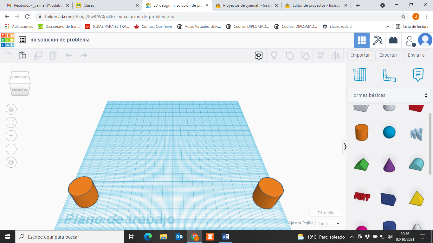The height and width of the screenshot is (243, 433).
Task: Open a new browser tab
Action: click(x=358, y=5)
